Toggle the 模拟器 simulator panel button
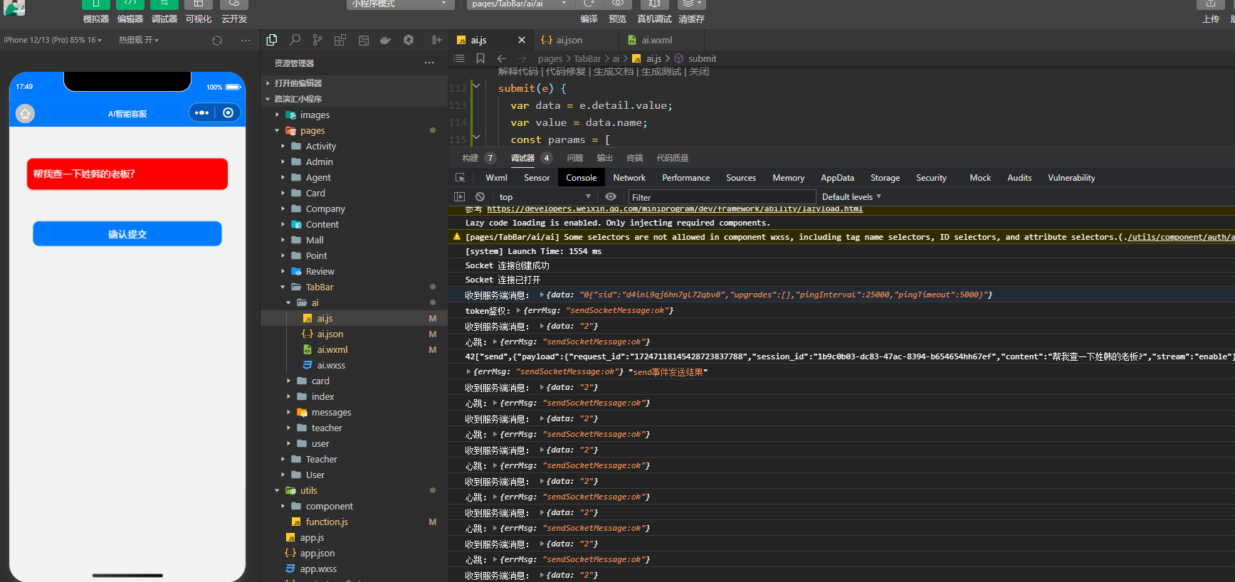1235x582 pixels. (96, 6)
